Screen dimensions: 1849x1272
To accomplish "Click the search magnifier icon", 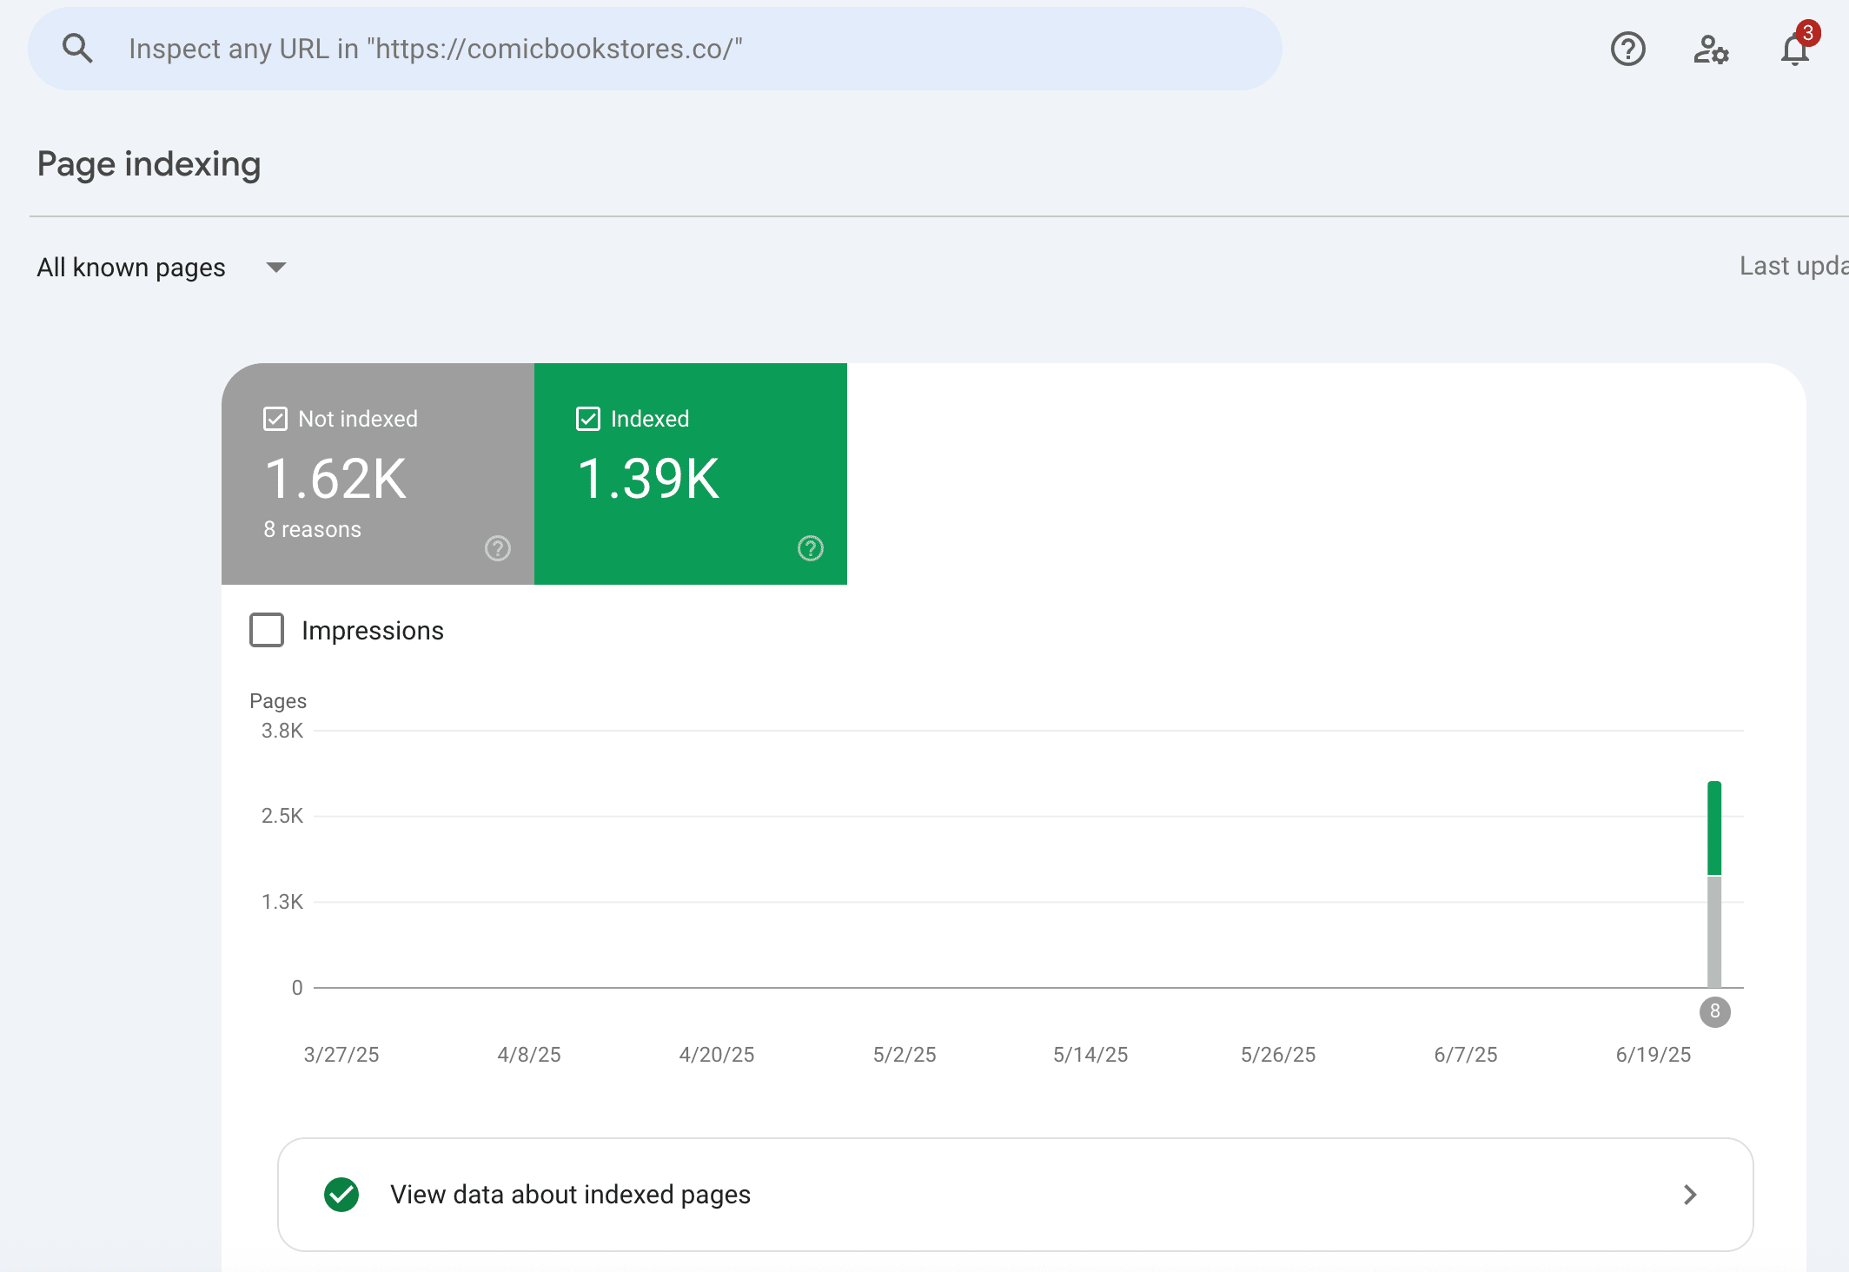I will pos(77,49).
